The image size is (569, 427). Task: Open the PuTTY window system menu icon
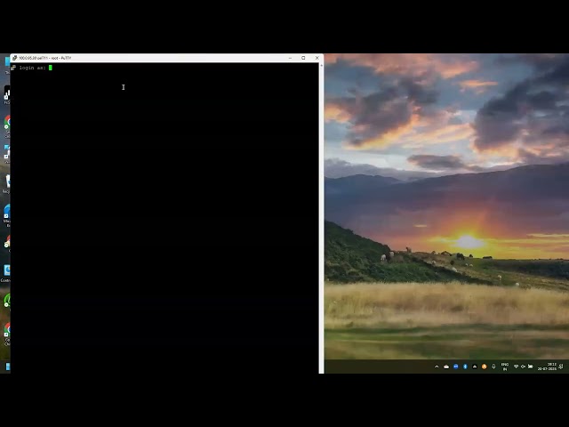[x=14, y=58]
